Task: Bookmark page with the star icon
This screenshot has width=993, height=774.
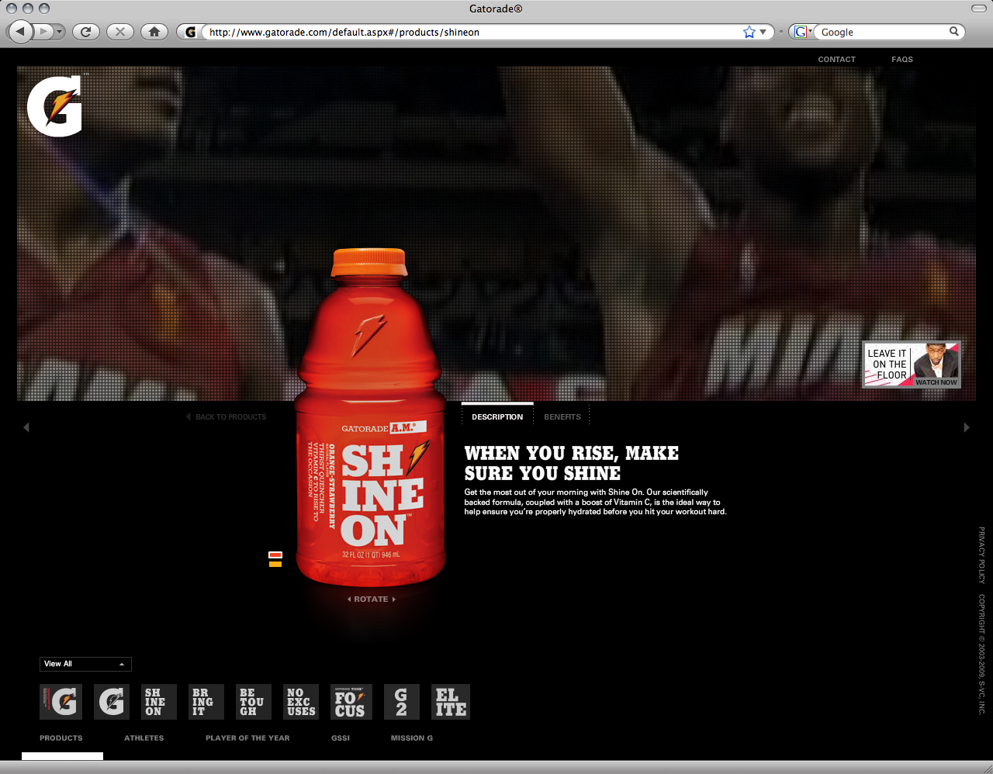Action: pos(748,32)
